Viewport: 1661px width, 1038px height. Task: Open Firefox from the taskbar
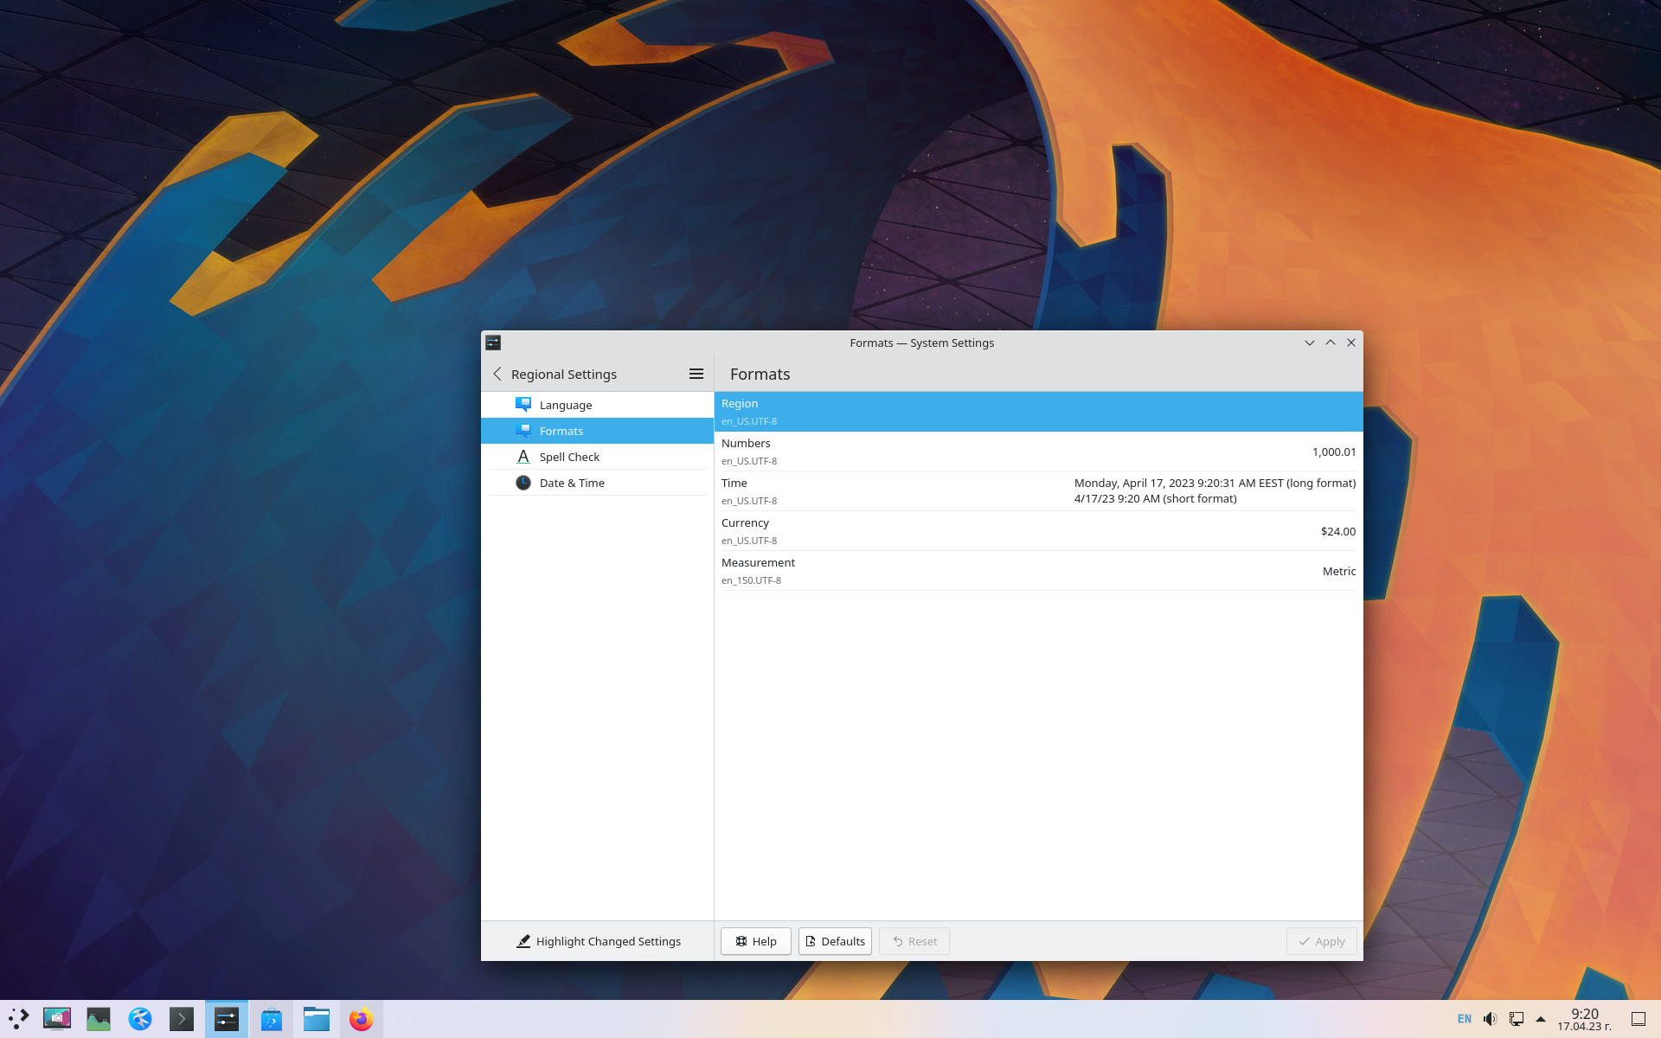tap(361, 1019)
